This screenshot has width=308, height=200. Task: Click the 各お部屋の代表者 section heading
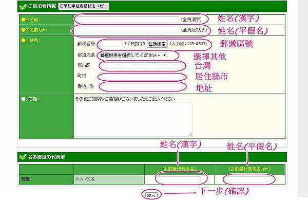point(47,157)
